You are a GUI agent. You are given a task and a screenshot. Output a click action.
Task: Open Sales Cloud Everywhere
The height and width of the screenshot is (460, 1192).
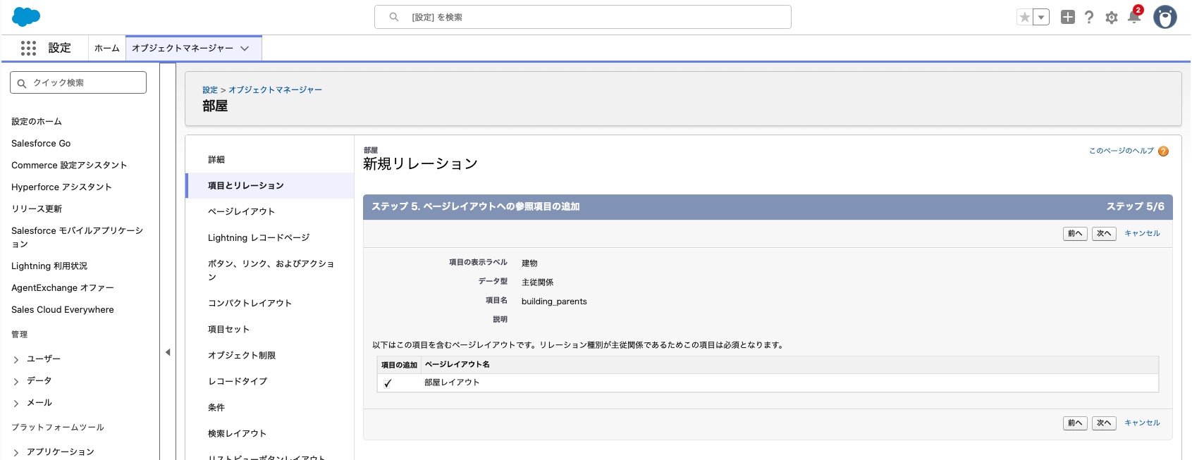[x=63, y=309]
